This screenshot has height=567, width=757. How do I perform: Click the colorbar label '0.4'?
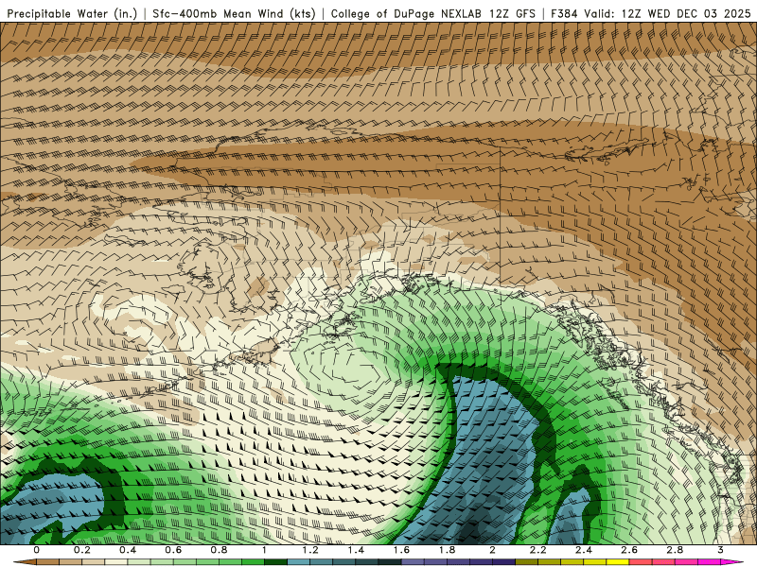[x=128, y=550]
